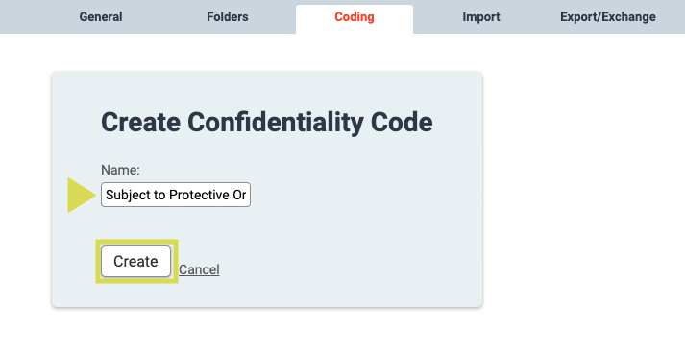Click the Create Confidentiality Code heading
Image resolution: width=685 pixels, height=350 pixels.
tap(267, 123)
